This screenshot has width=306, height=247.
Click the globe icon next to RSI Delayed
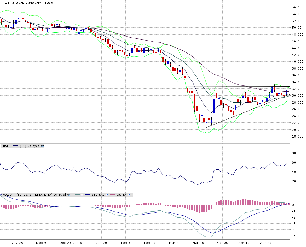(x=42, y=146)
